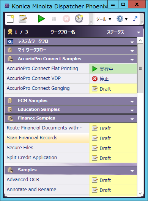Select Scan Financial Records workflow
This screenshot has width=148, height=201.
pos(47,138)
